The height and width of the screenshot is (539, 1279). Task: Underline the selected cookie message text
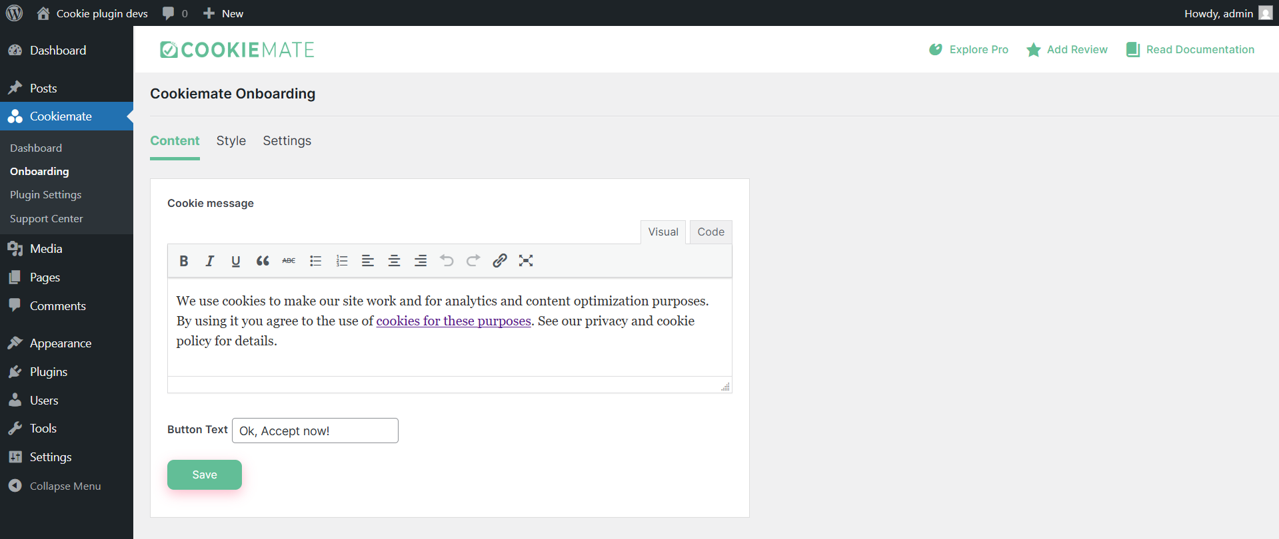point(236,261)
